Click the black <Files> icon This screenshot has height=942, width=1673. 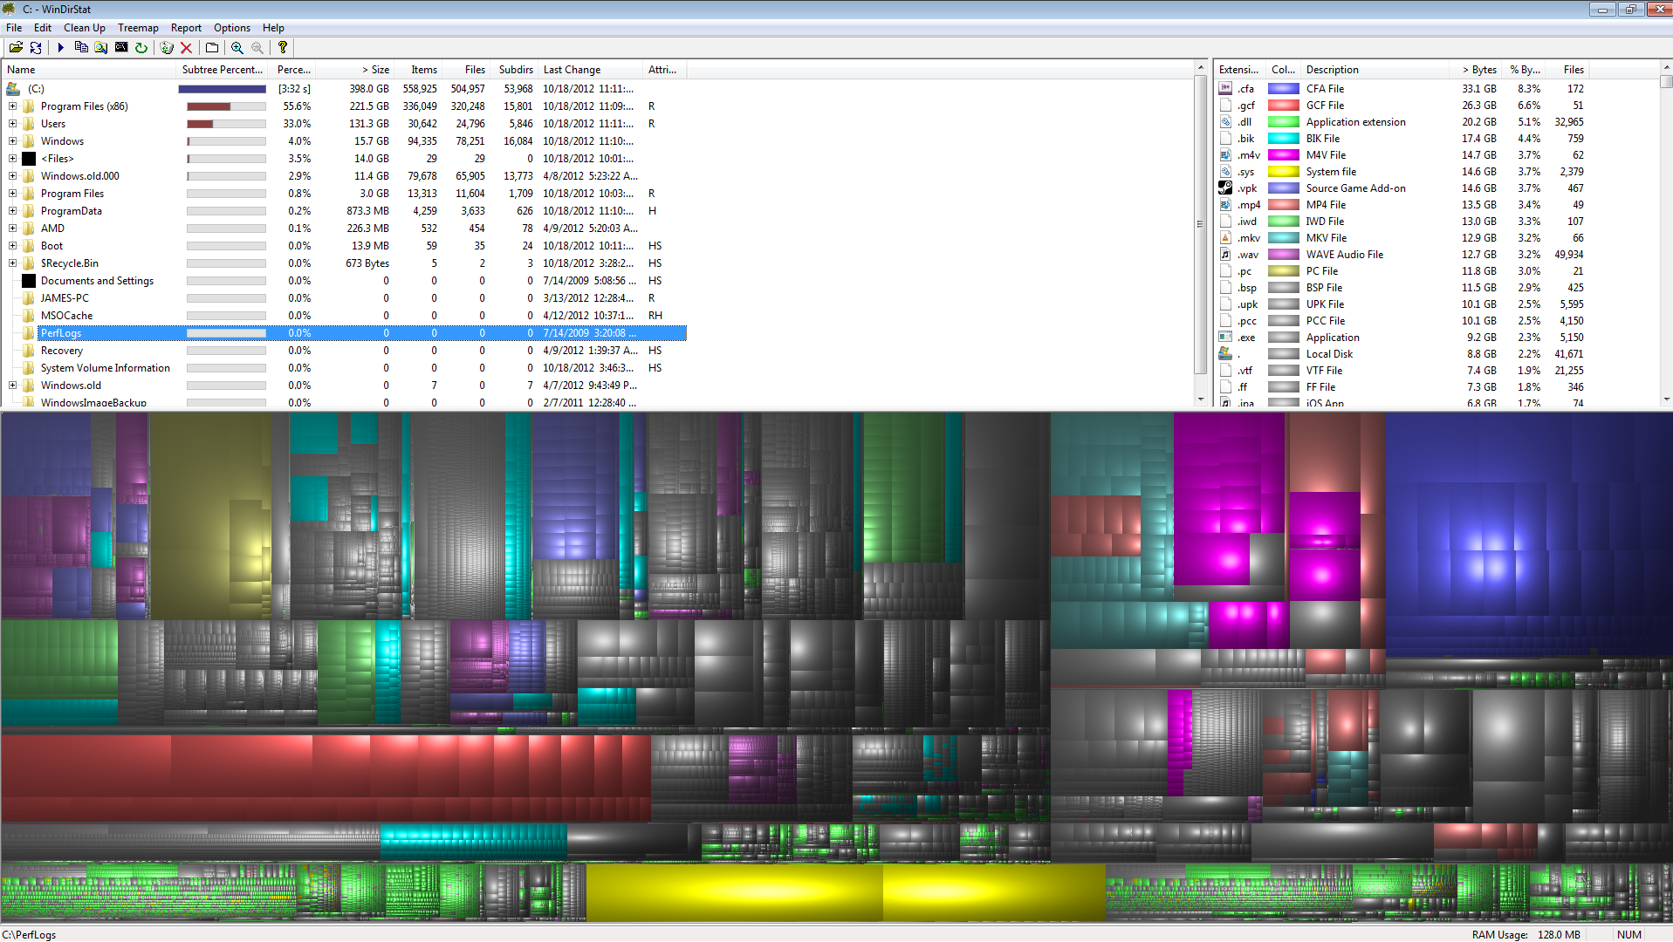(29, 159)
